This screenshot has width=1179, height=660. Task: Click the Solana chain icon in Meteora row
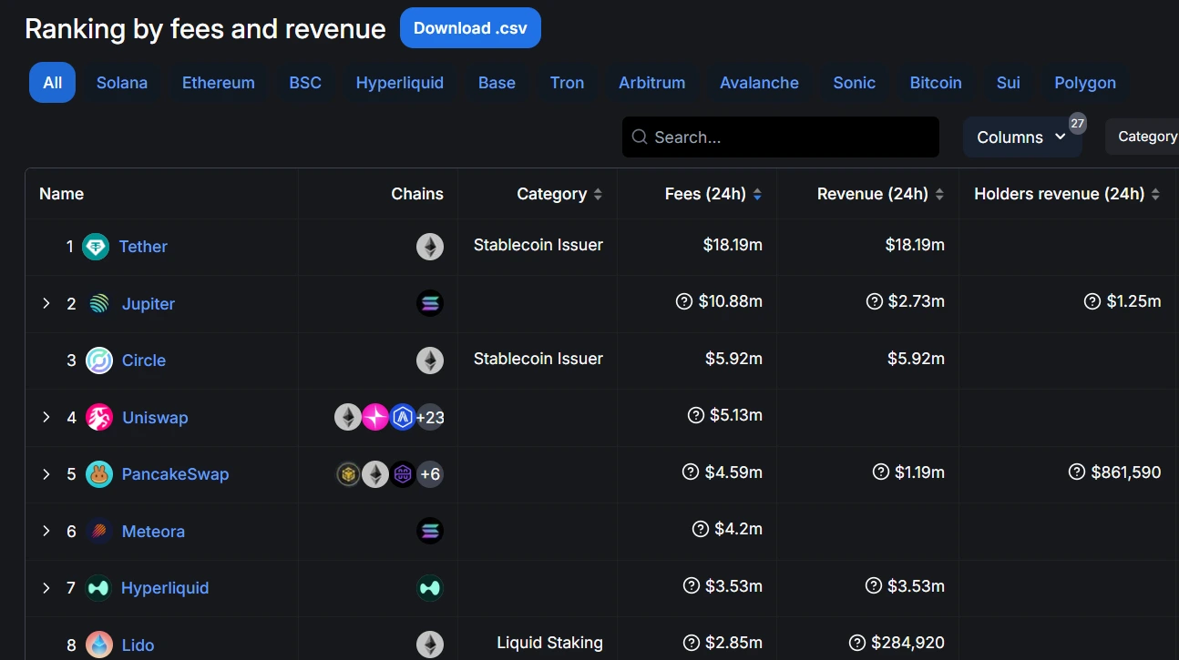tap(430, 531)
